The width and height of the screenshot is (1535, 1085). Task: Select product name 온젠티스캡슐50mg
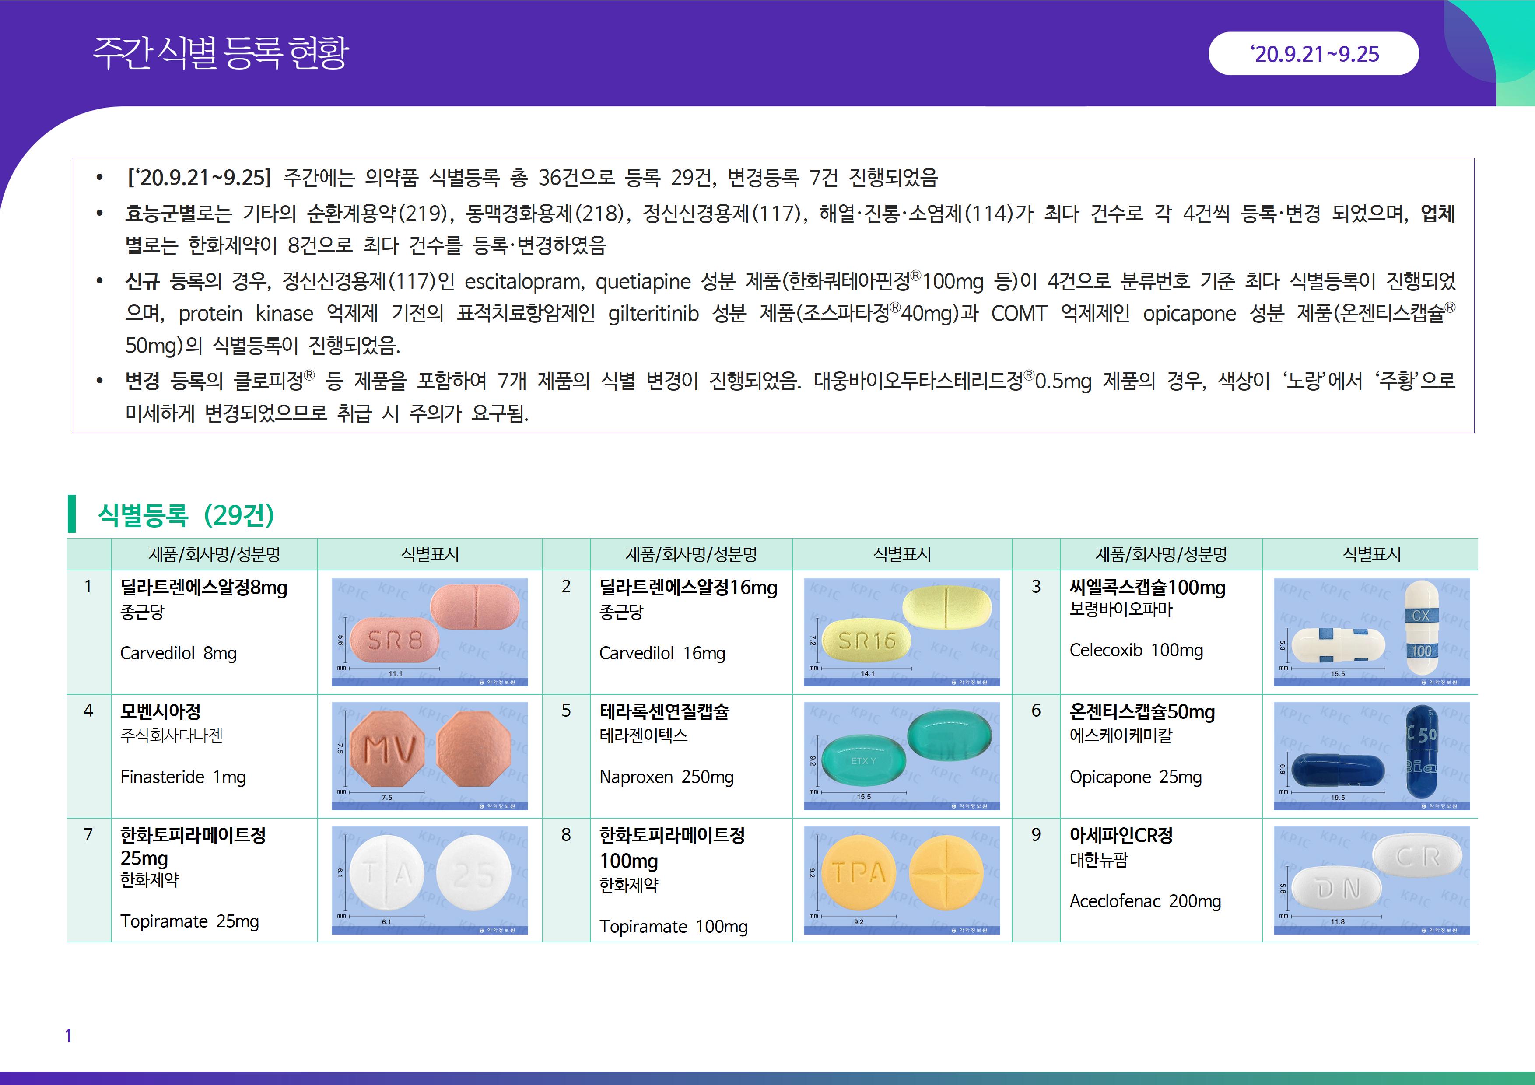1142,712
